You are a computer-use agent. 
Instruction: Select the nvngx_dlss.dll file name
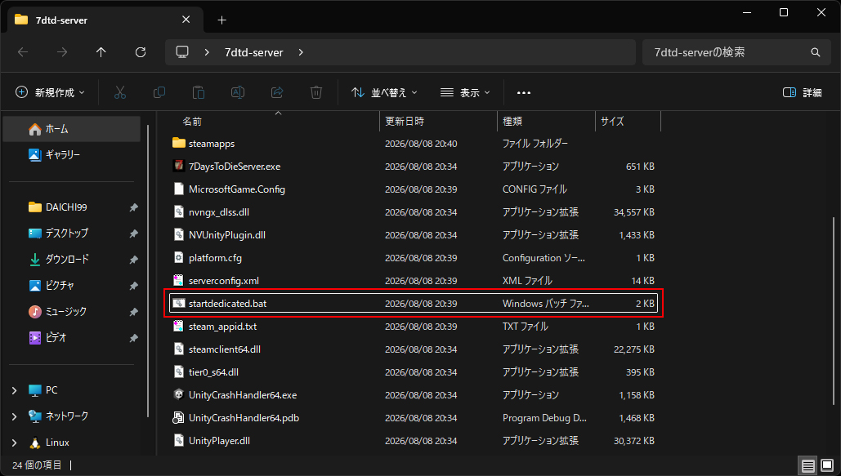coord(219,211)
